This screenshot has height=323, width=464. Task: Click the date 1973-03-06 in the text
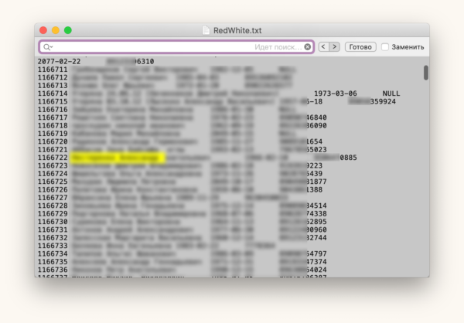336,93
